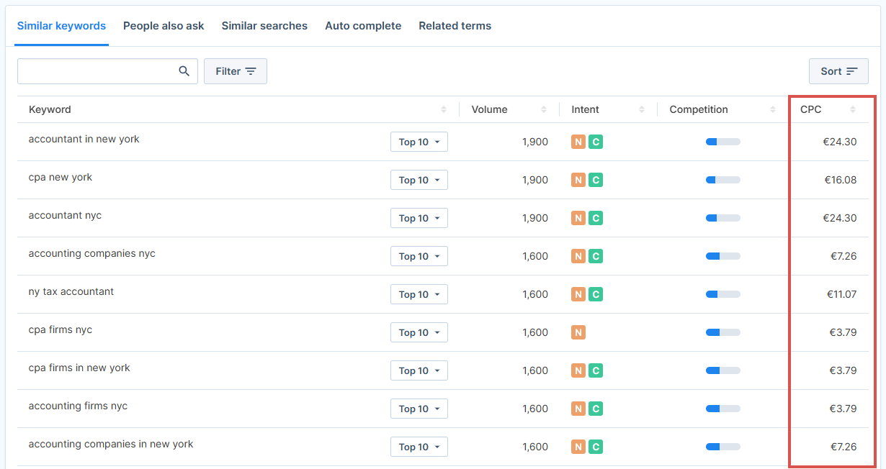Select the keyword 'cpa new york'
Screen dimensions: 886x469
tap(61, 177)
